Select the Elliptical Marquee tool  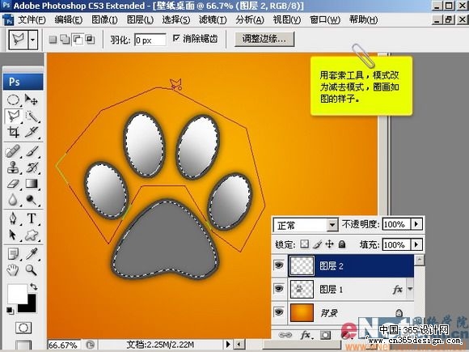(x=13, y=100)
